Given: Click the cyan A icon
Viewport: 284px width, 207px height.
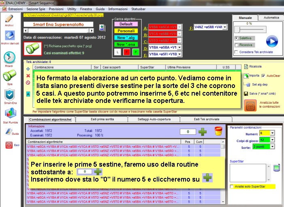Looking at the screenshot, I should point(28,94).
